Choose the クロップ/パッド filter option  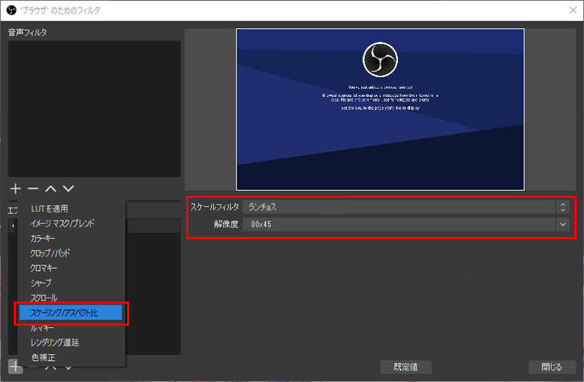click(50, 254)
